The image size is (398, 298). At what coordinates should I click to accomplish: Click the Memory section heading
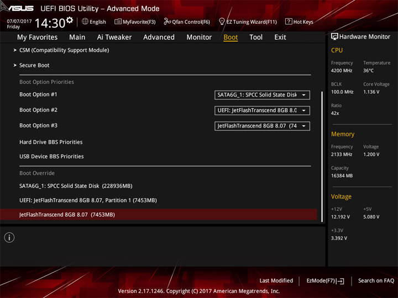pos(343,134)
